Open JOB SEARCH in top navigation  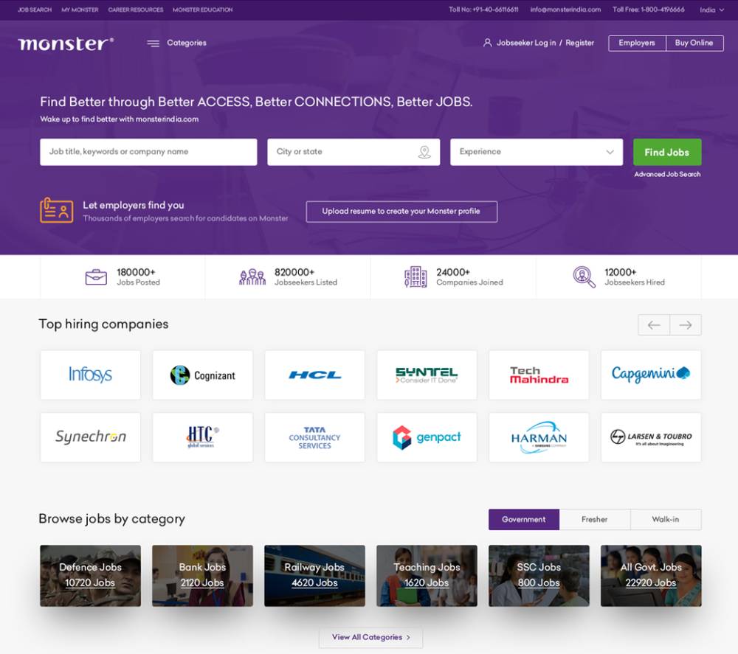(x=35, y=10)
